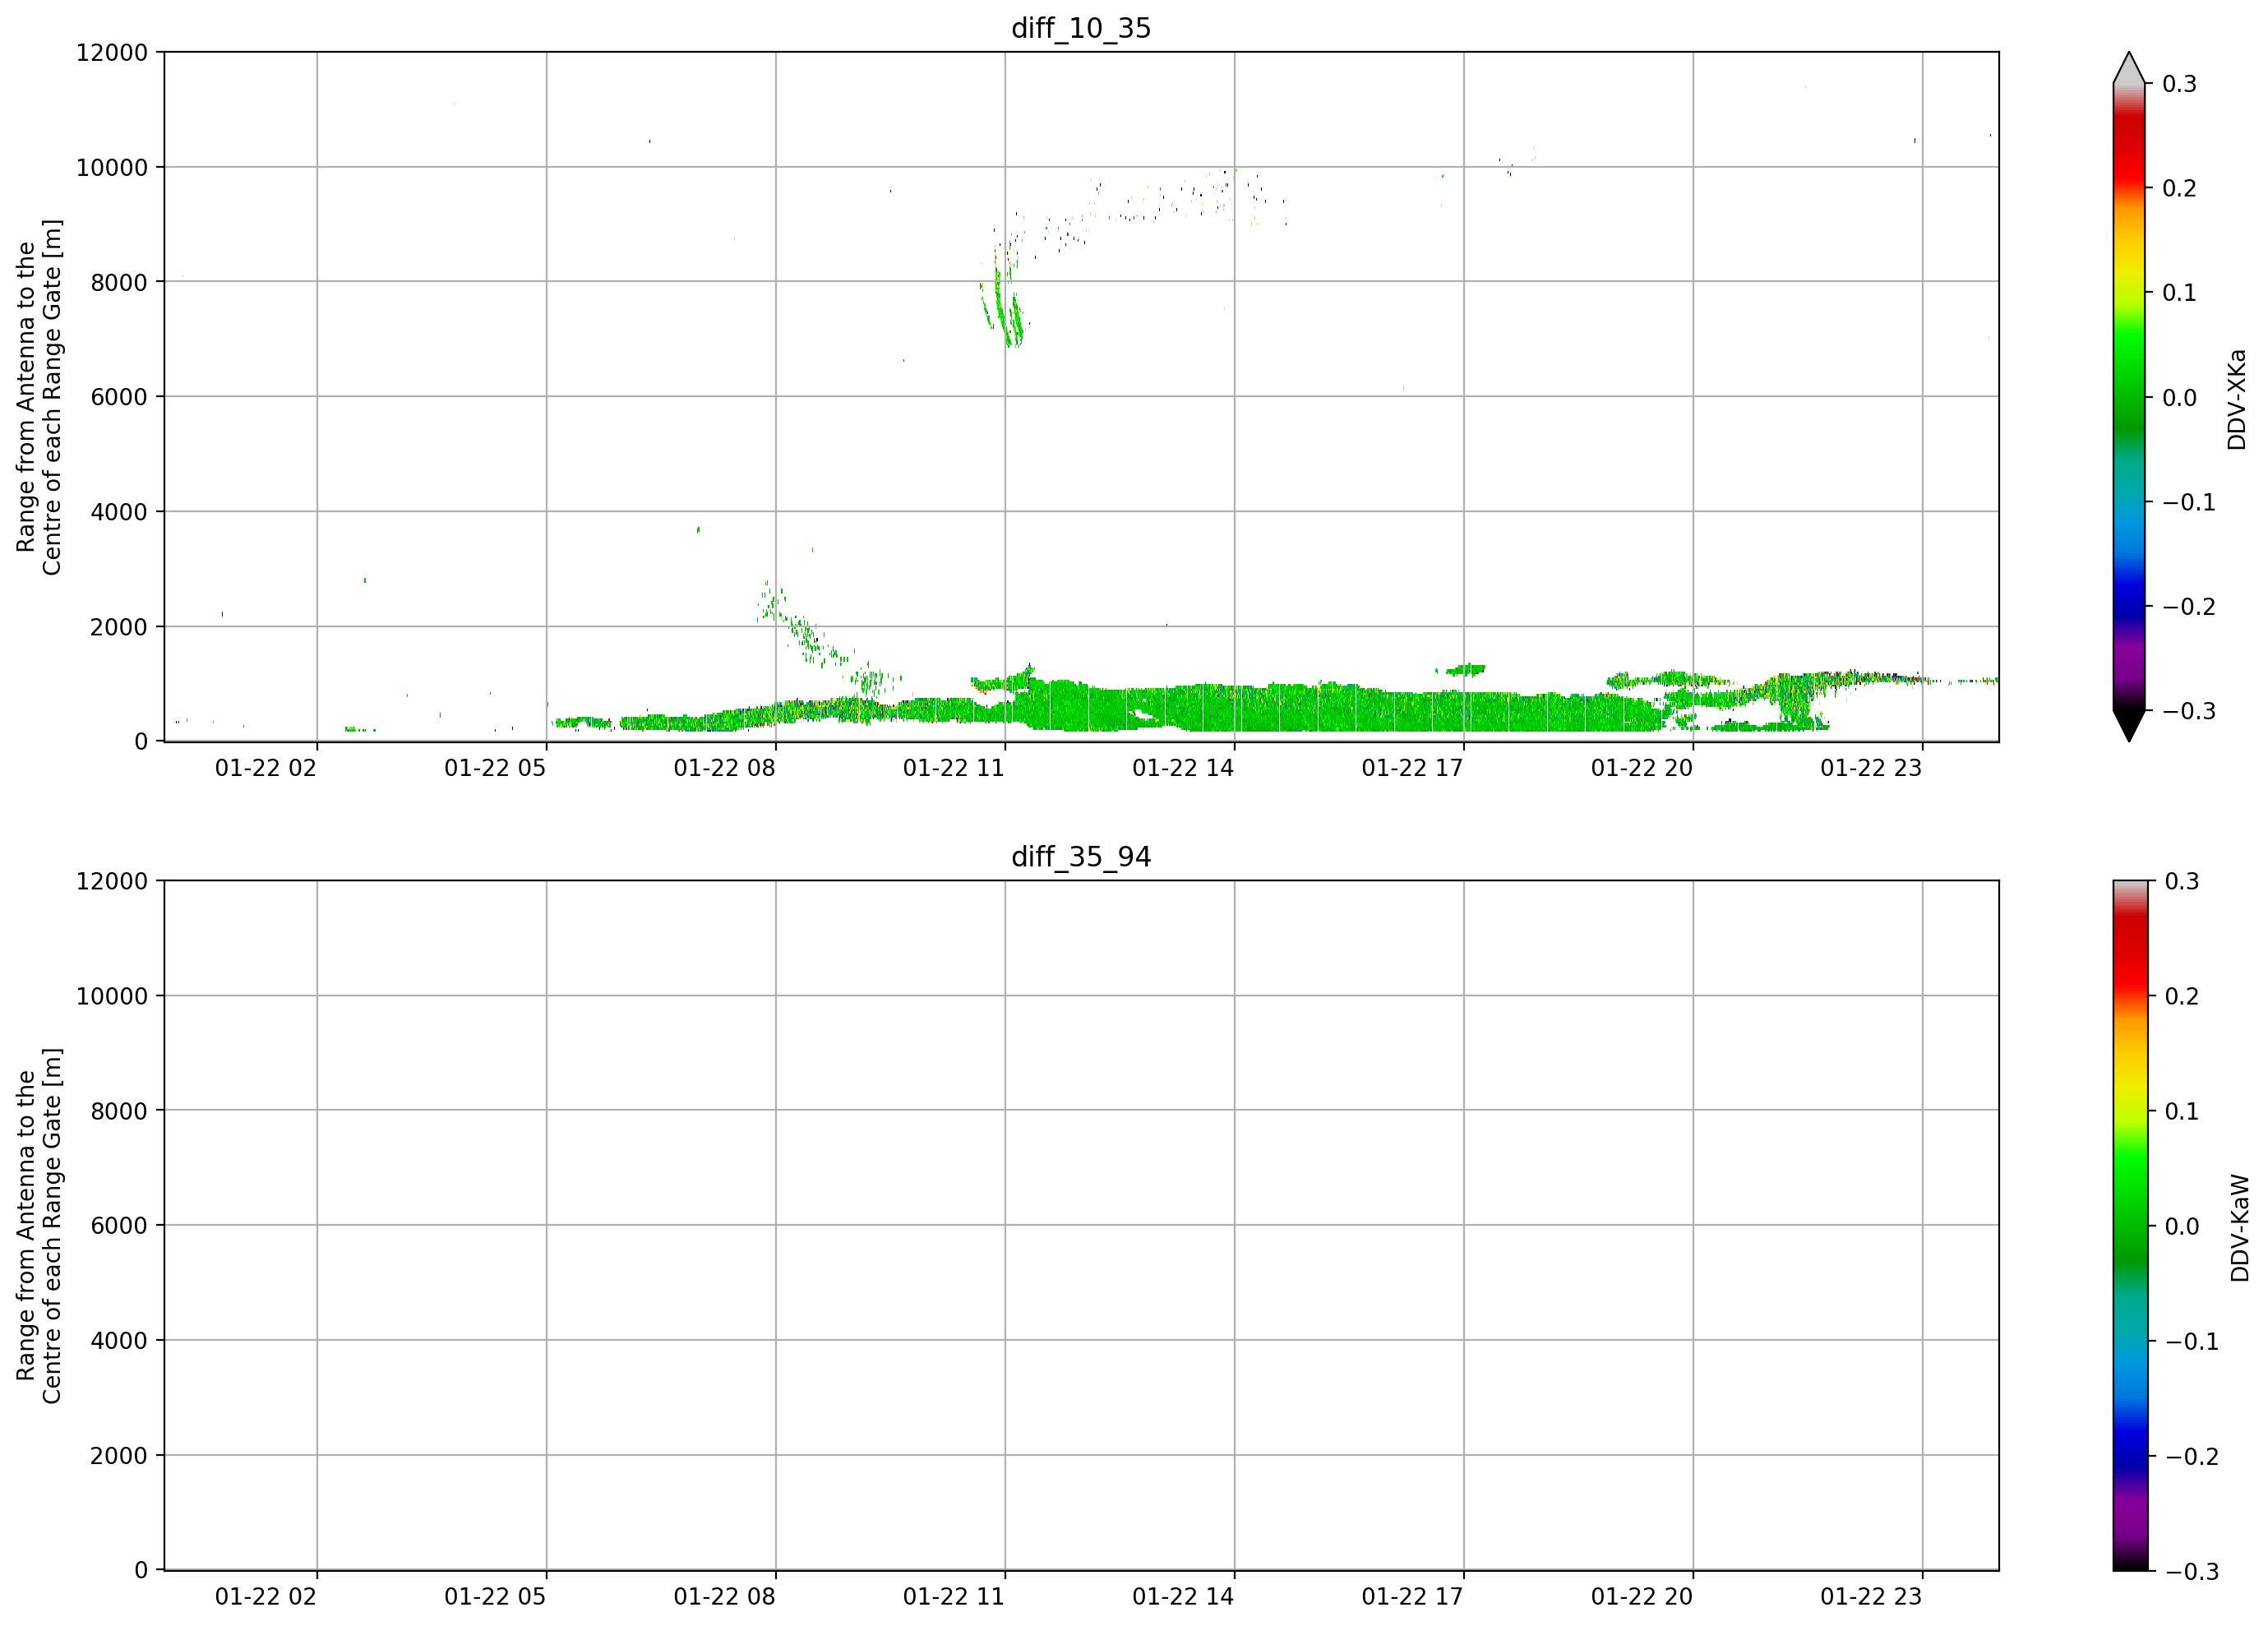Image resolution: width=2268 pixels, height=1626 pixels.
Task: Click the gray over-range arrow on DDV-XKa colorbar
Action: (x=2129, y=68)
